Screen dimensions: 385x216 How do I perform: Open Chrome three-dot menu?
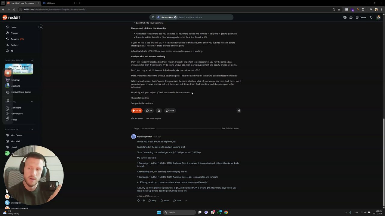click(381, 9)
